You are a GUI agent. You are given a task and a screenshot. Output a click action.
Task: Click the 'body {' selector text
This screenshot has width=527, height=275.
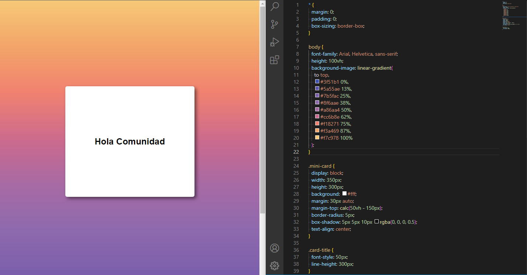coord(316,47)
